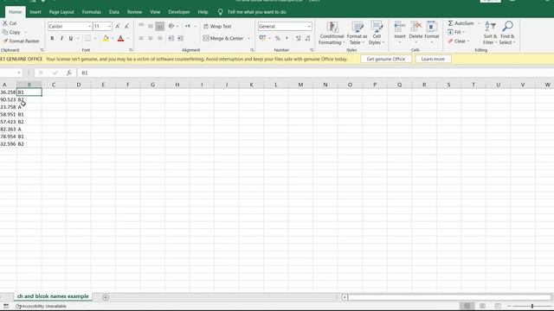Add a new sheet with plus button

[106, 297]
